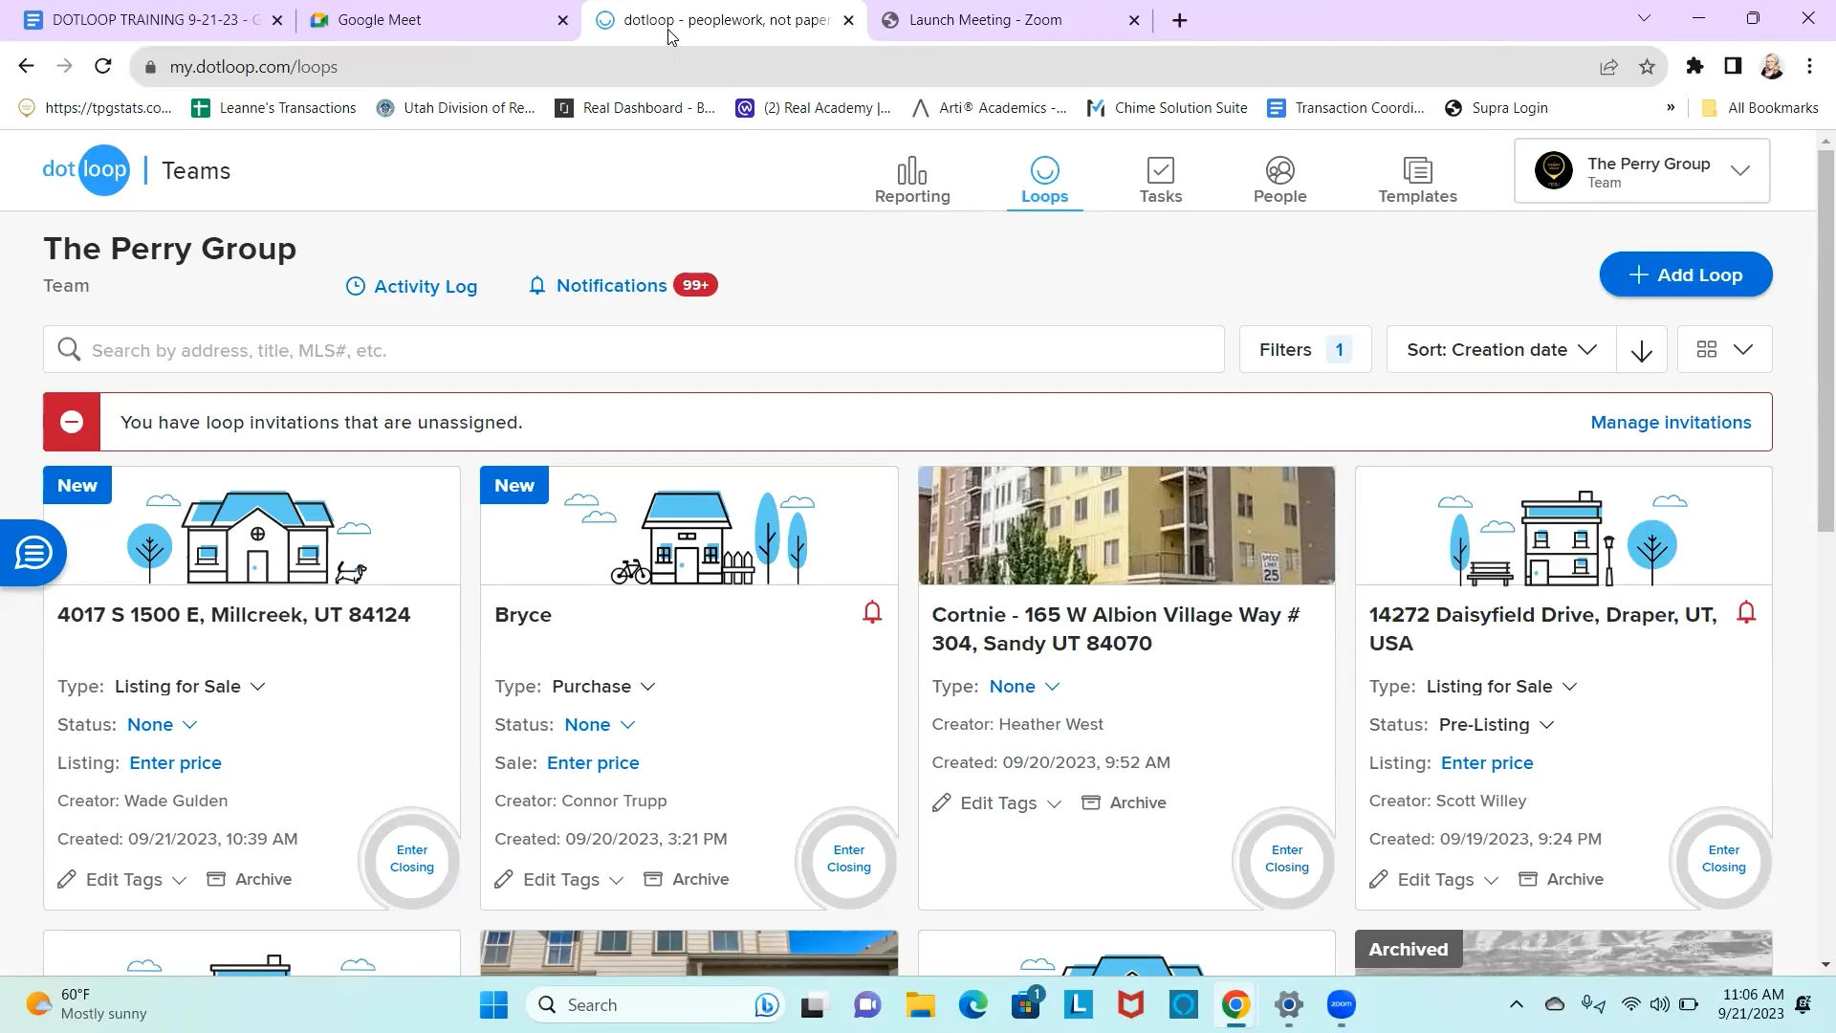Image resolution: width=1836 pixels, height=1033 pixels.
Task: Toggle sort direction arrow
Action: pyautogui.click(x=1641, y=351)
